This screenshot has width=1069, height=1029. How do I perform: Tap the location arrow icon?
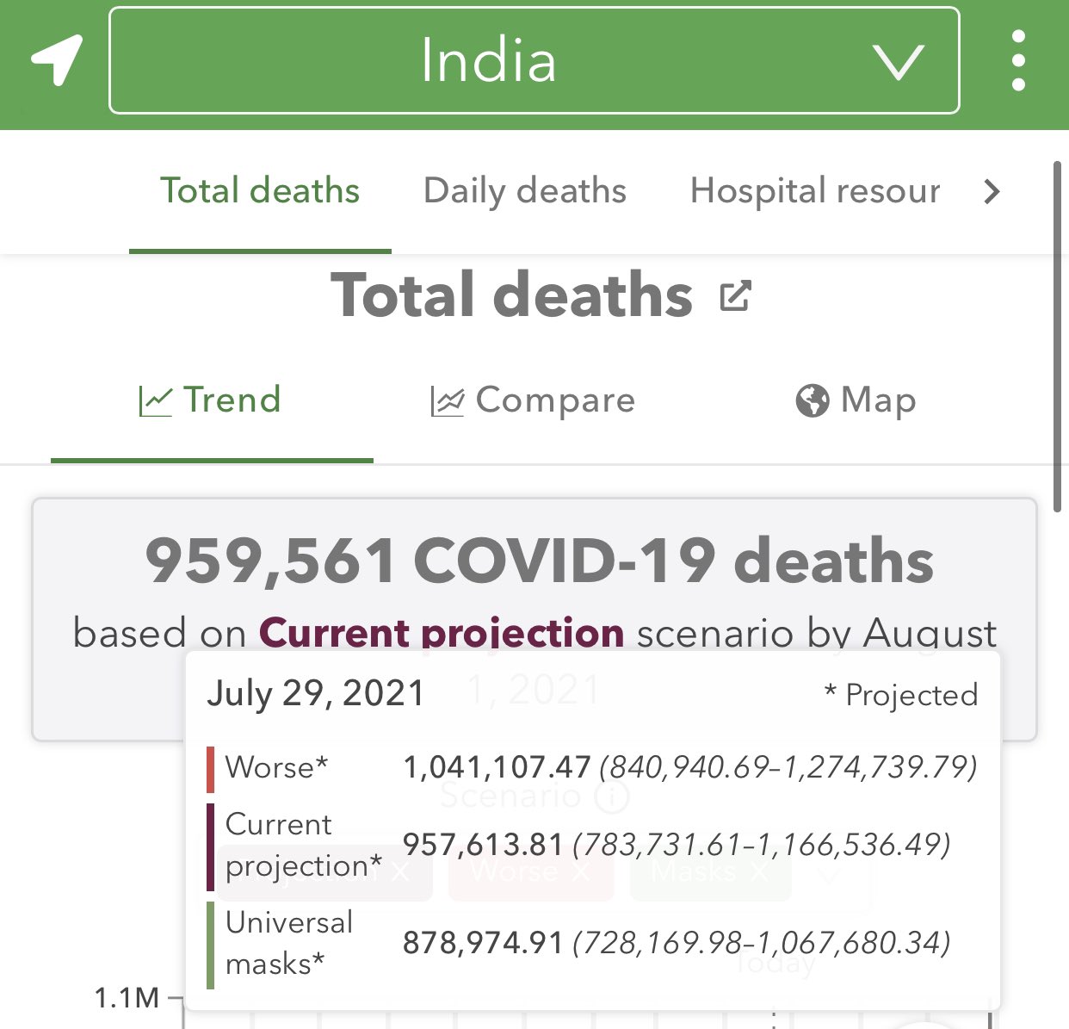click(x=57, y=59)
